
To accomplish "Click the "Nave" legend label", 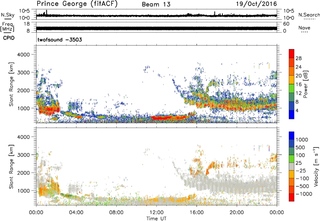I will (x=304, y=28).
